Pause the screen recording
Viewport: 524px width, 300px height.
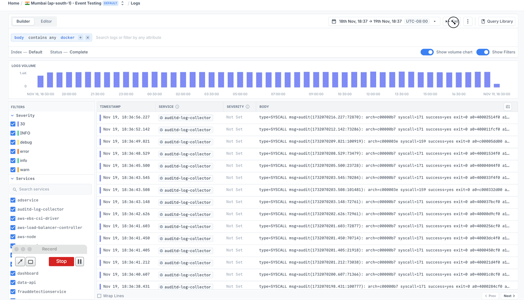click(x=80, y=261)
